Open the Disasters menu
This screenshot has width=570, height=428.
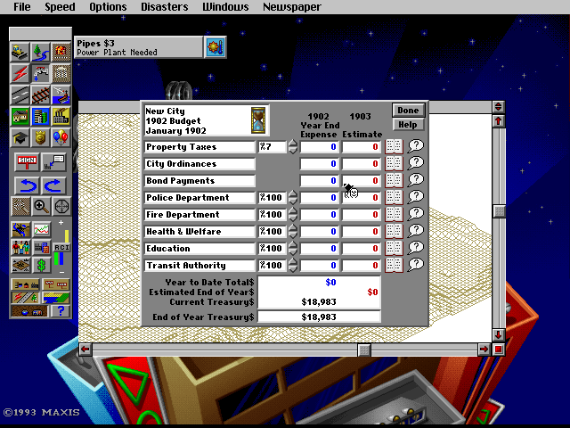(165, 7)
